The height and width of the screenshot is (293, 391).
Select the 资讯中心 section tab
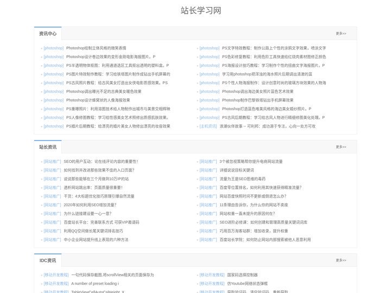48,34
